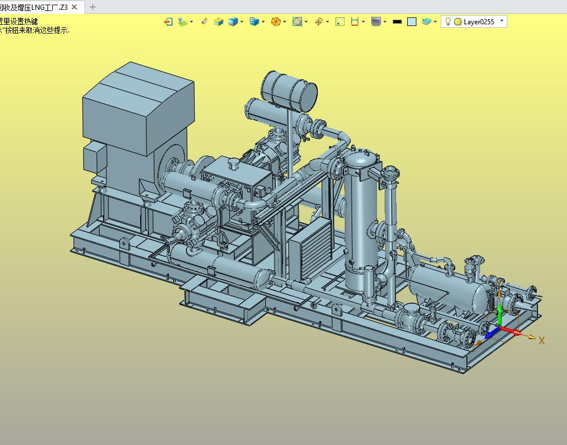Expand arrow beside orange wireframe polyhedron icon
567x445 pixels.
(x=284, y=21)
